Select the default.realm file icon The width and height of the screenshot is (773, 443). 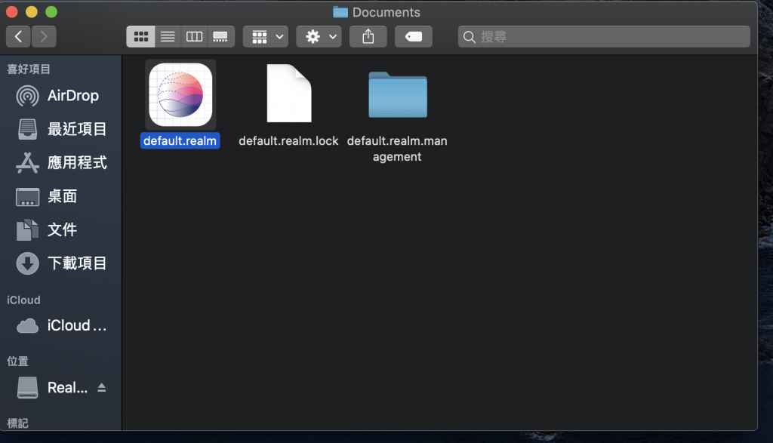pos(180,94)
